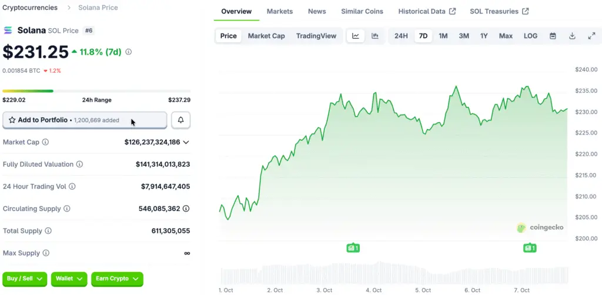Viewport: 602px width, 295px height.
Task: Switch to line chart icon
Action: click(x=356, y=36)
